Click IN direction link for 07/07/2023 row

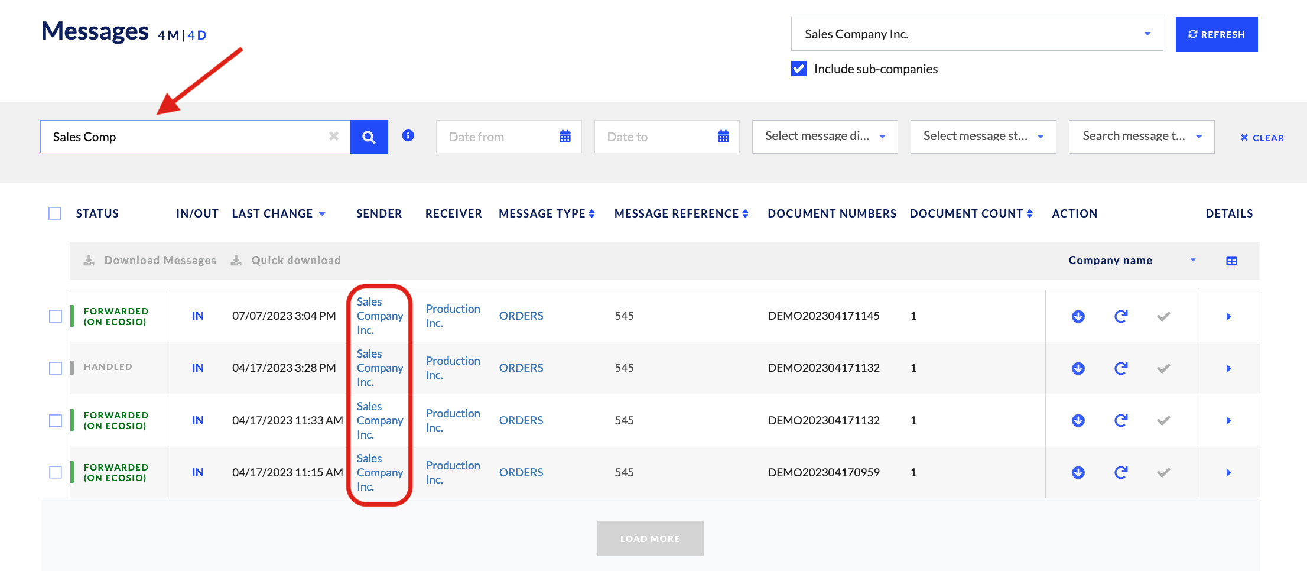198,316
